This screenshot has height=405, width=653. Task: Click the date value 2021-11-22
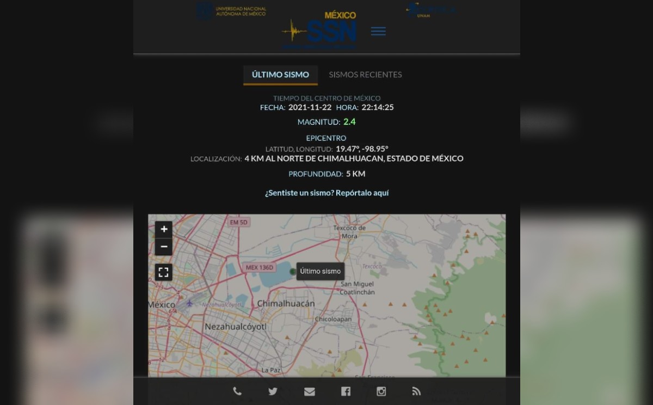click(310, 107)
